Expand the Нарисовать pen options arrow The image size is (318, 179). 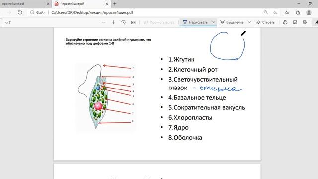click(213, 22)
